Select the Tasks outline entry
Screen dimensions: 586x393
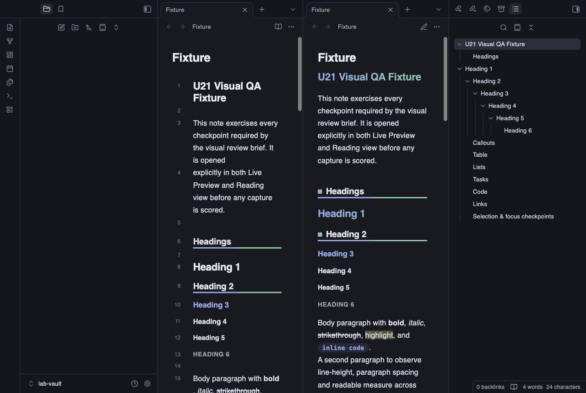tap(480, 180)
